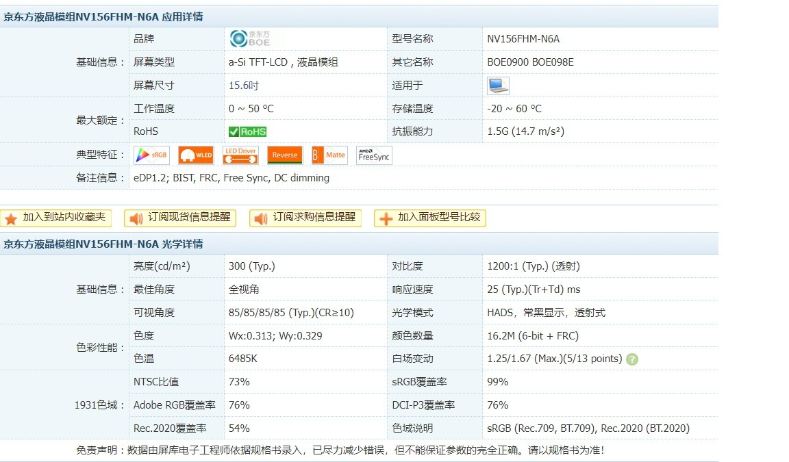Image resolution: width=789 pixels, height=462 pixels.
Task: Click the Matte surface badge
Action: (329, 155)
